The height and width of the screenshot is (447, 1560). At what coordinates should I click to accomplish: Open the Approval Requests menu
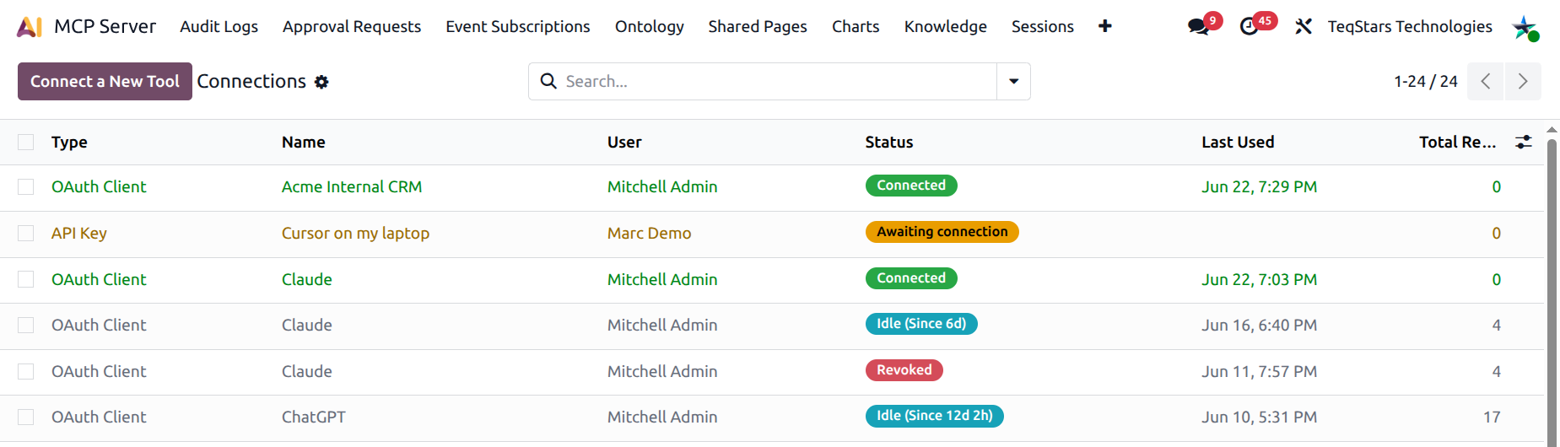pos(352,26)
